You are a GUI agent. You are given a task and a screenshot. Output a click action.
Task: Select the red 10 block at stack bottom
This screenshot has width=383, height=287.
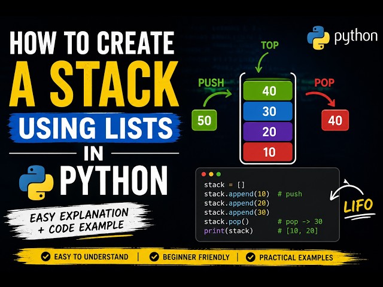point(268,152)
